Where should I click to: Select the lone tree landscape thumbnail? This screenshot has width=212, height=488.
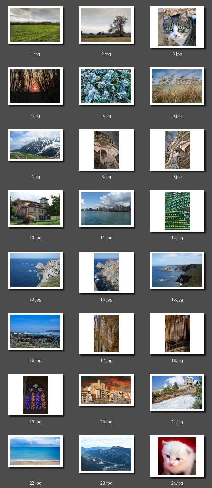(x=106, y=25)
